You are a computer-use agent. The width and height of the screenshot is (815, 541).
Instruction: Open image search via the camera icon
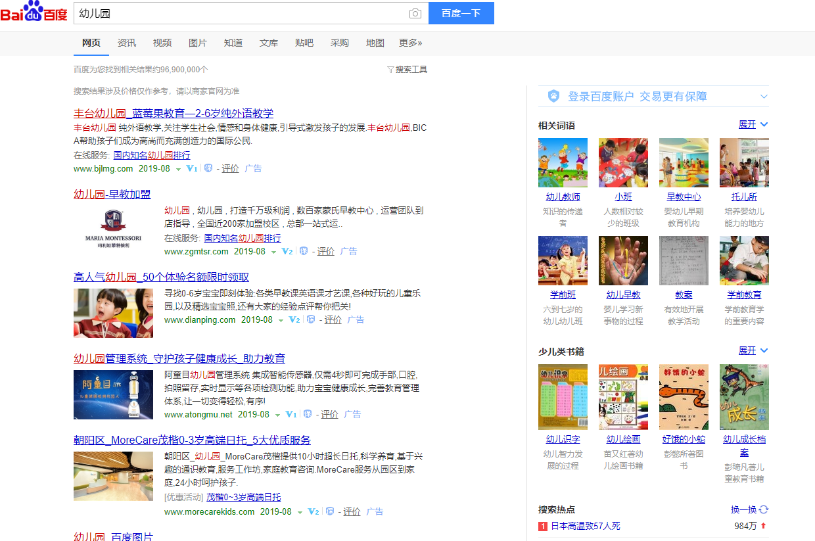click(415, 13)
